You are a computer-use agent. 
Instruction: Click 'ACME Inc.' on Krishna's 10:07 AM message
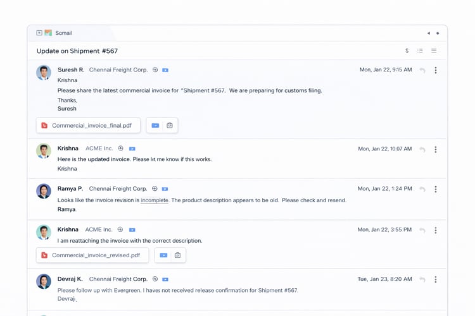(x=99, y=148)
